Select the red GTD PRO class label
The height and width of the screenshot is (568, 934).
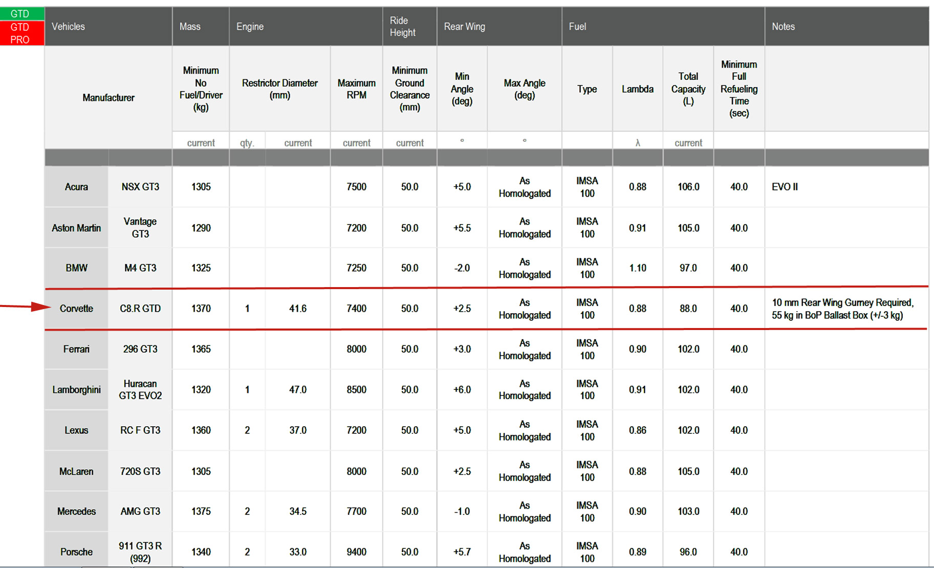pos(20,33)
